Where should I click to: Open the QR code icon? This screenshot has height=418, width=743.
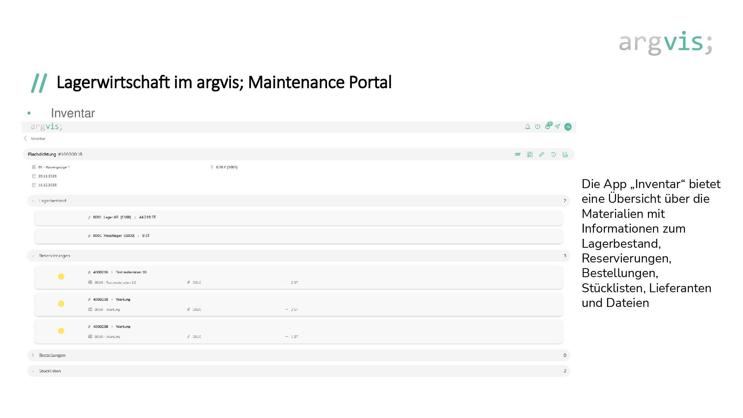tap(530, 154)
